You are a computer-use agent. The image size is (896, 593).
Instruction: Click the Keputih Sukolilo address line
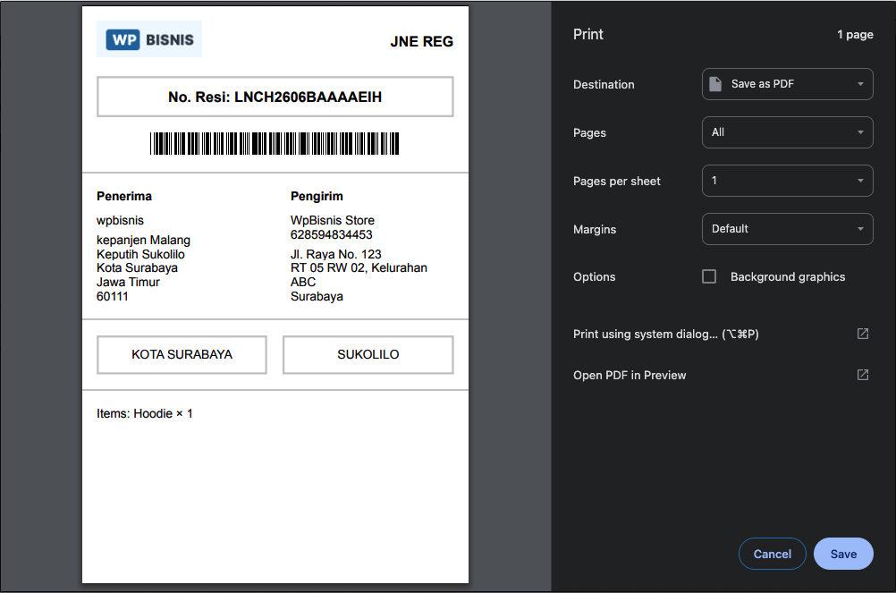point(140,254)
